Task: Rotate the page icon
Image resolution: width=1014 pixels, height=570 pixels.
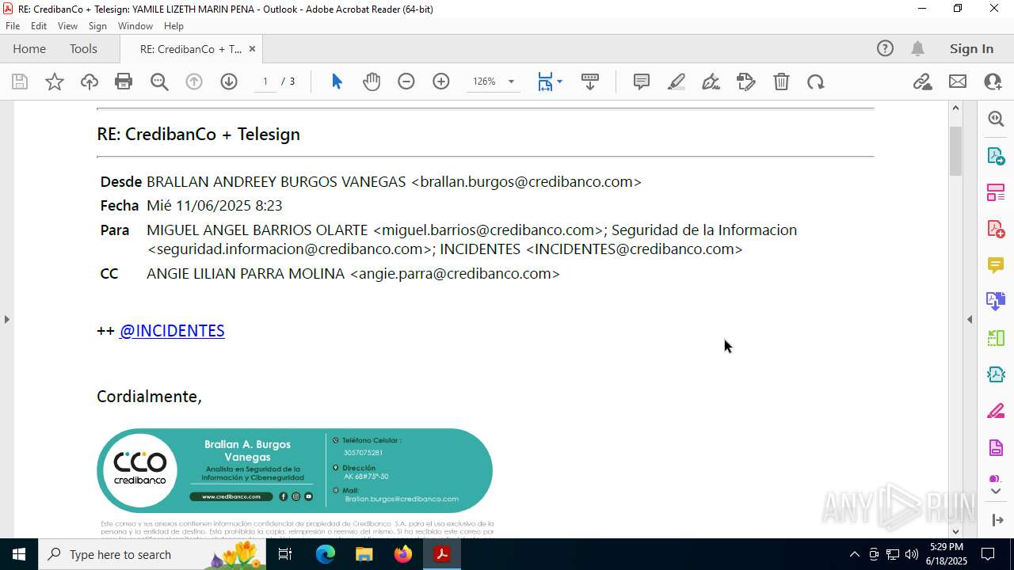Action: pos(816,82)
